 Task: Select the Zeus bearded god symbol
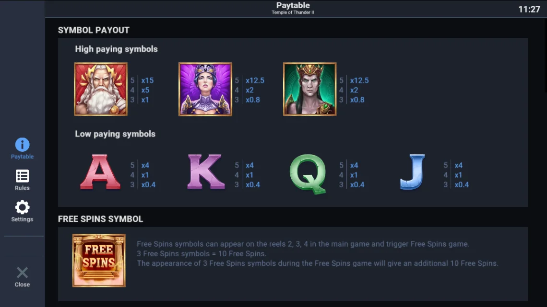point(101,89)
